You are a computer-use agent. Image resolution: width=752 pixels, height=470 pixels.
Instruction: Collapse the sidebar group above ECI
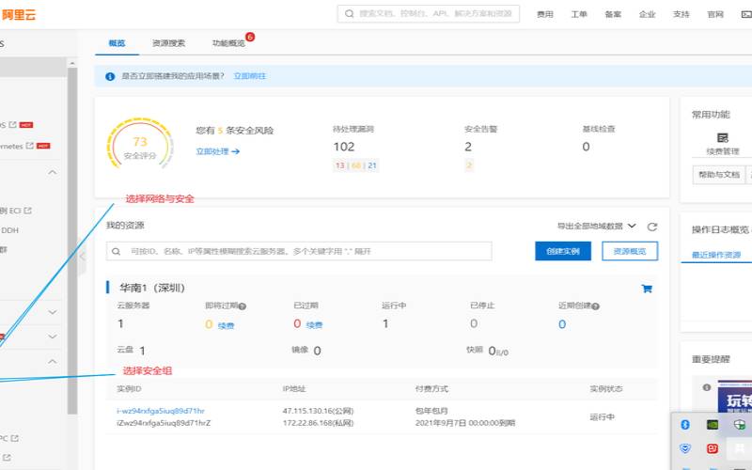[53, 172]
